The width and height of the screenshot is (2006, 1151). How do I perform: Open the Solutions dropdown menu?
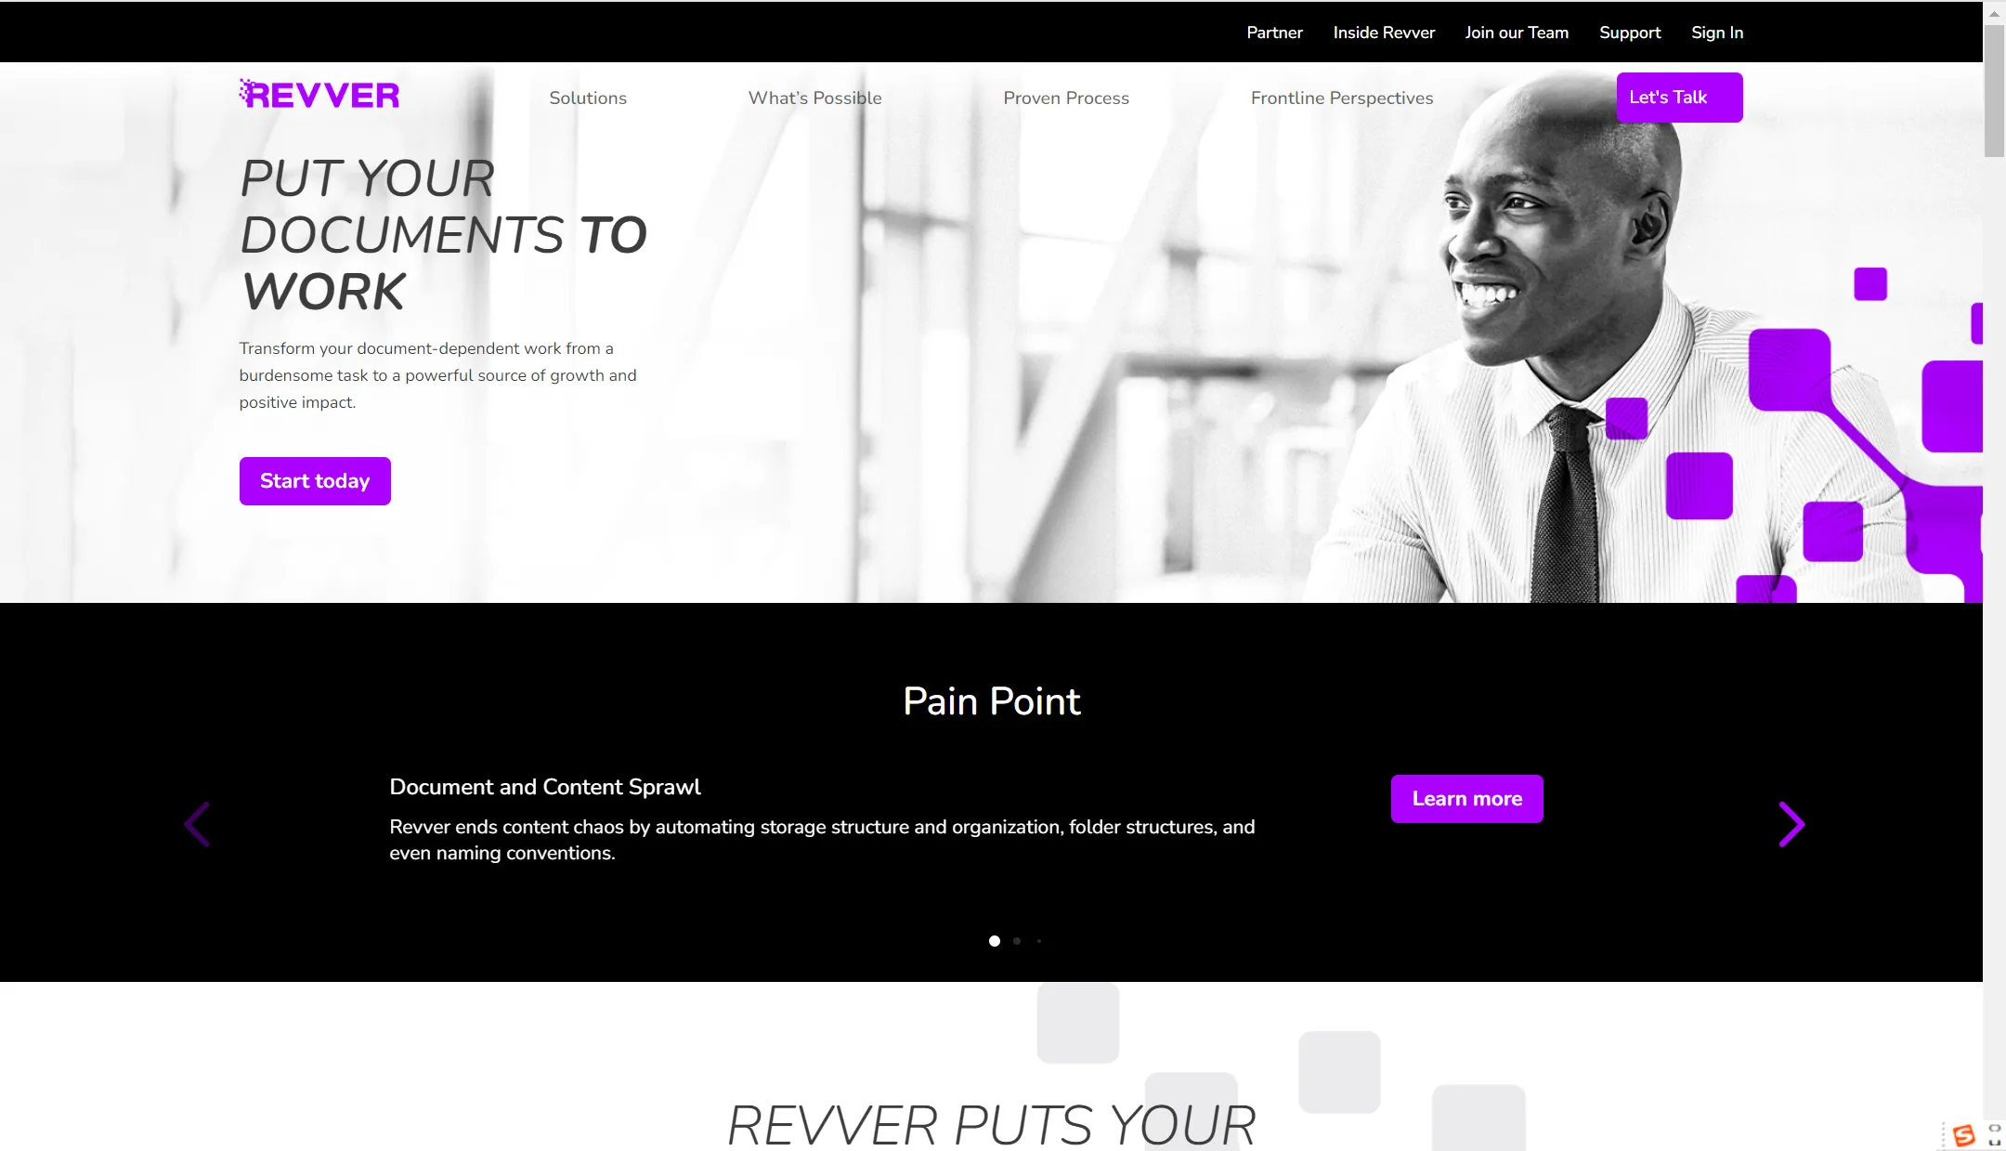tap(587, 97)
